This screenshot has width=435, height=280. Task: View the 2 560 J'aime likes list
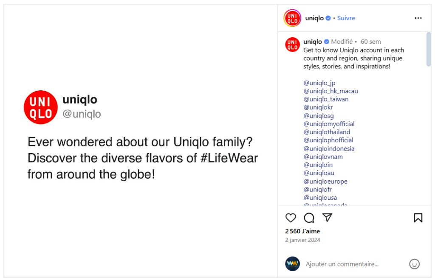pos(302,231)
